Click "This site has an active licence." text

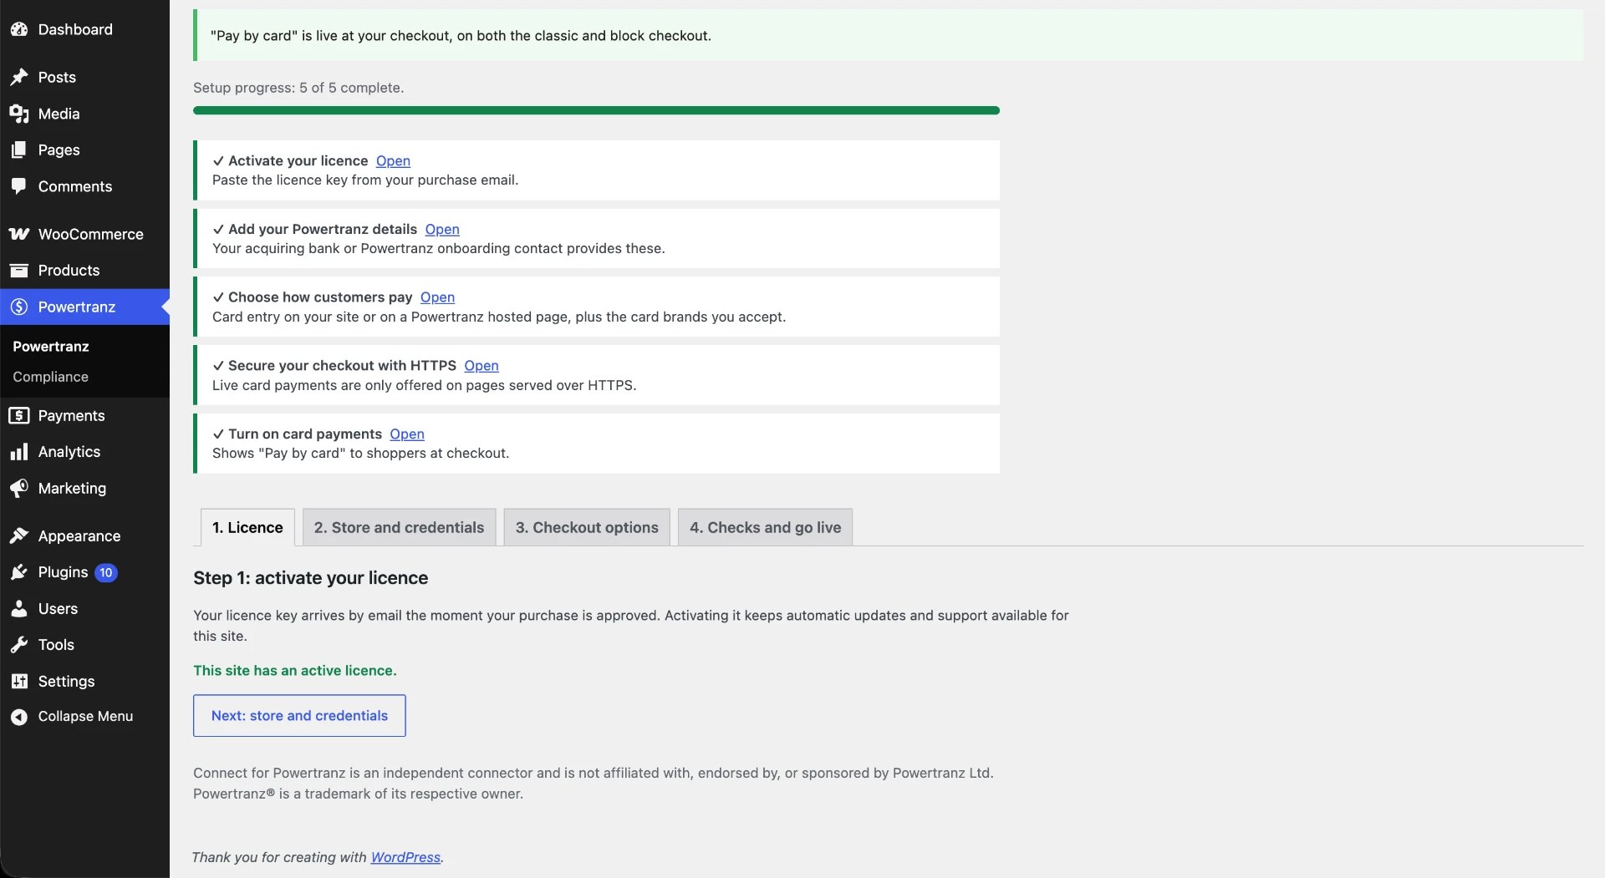coord(295,671)
